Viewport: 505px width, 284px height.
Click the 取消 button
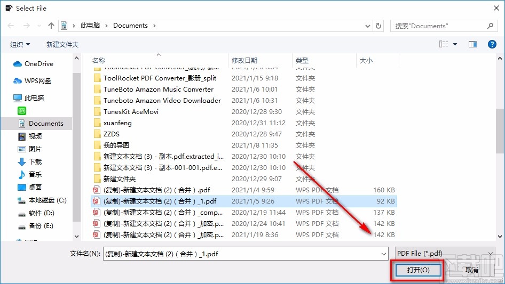pyautogui.click(x=472, y=270)
